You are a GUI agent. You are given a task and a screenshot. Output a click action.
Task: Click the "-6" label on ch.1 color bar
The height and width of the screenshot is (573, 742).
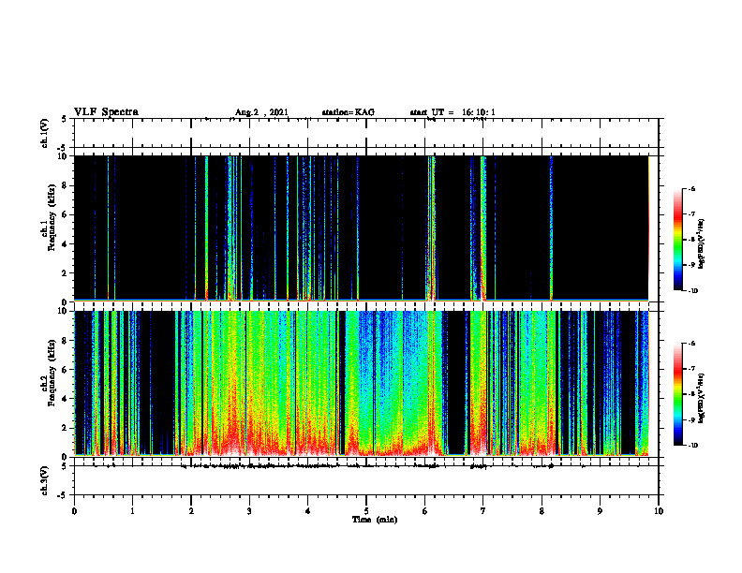click(691, 188)
